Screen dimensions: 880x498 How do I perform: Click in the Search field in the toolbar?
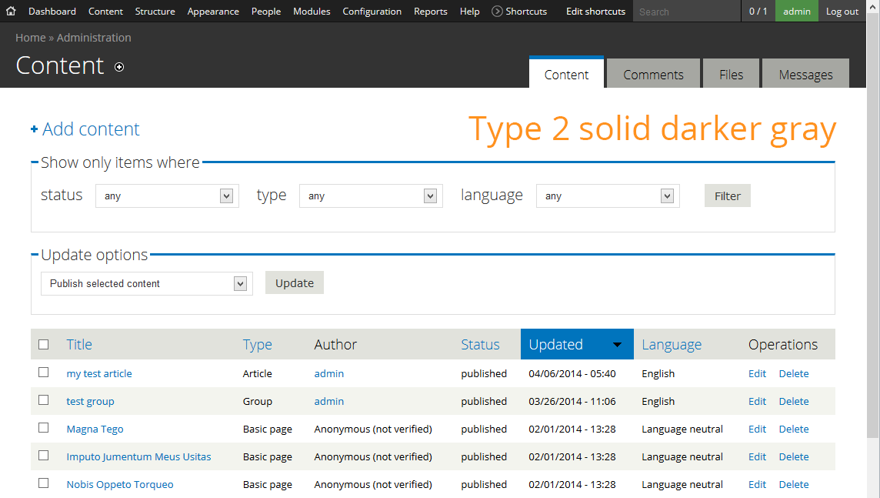687,12
